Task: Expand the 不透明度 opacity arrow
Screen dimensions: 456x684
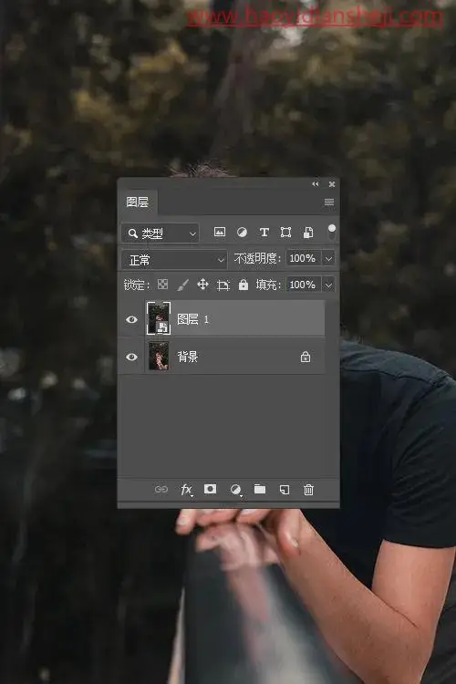Action: click(x=328, y=258)
